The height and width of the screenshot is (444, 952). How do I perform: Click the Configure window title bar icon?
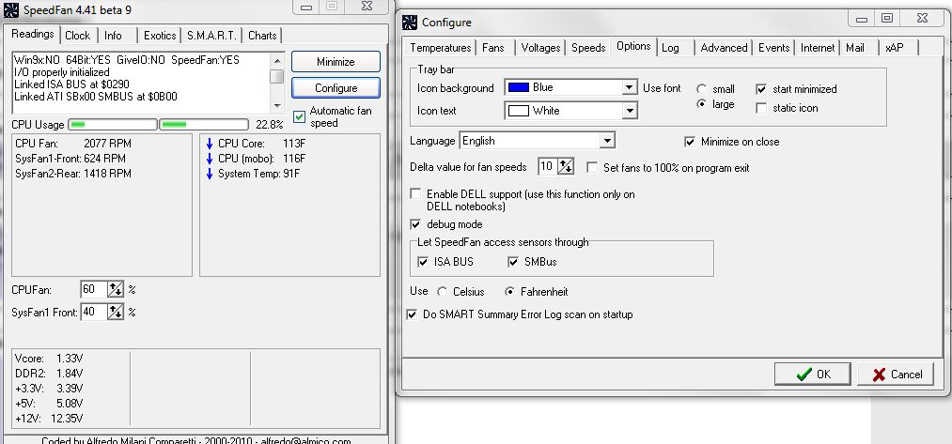[410, 23]
